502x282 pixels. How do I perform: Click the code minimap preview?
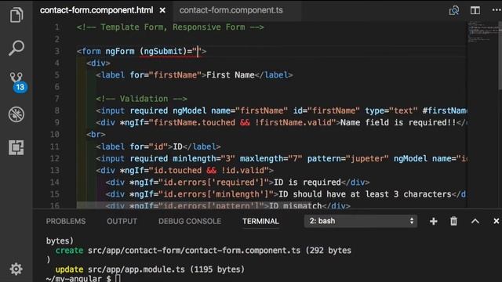coord(483,31)
